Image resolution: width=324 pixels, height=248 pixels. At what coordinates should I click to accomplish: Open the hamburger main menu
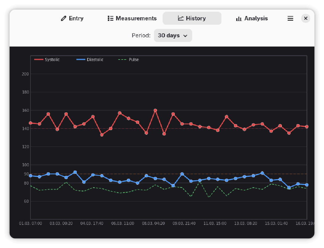290,19
